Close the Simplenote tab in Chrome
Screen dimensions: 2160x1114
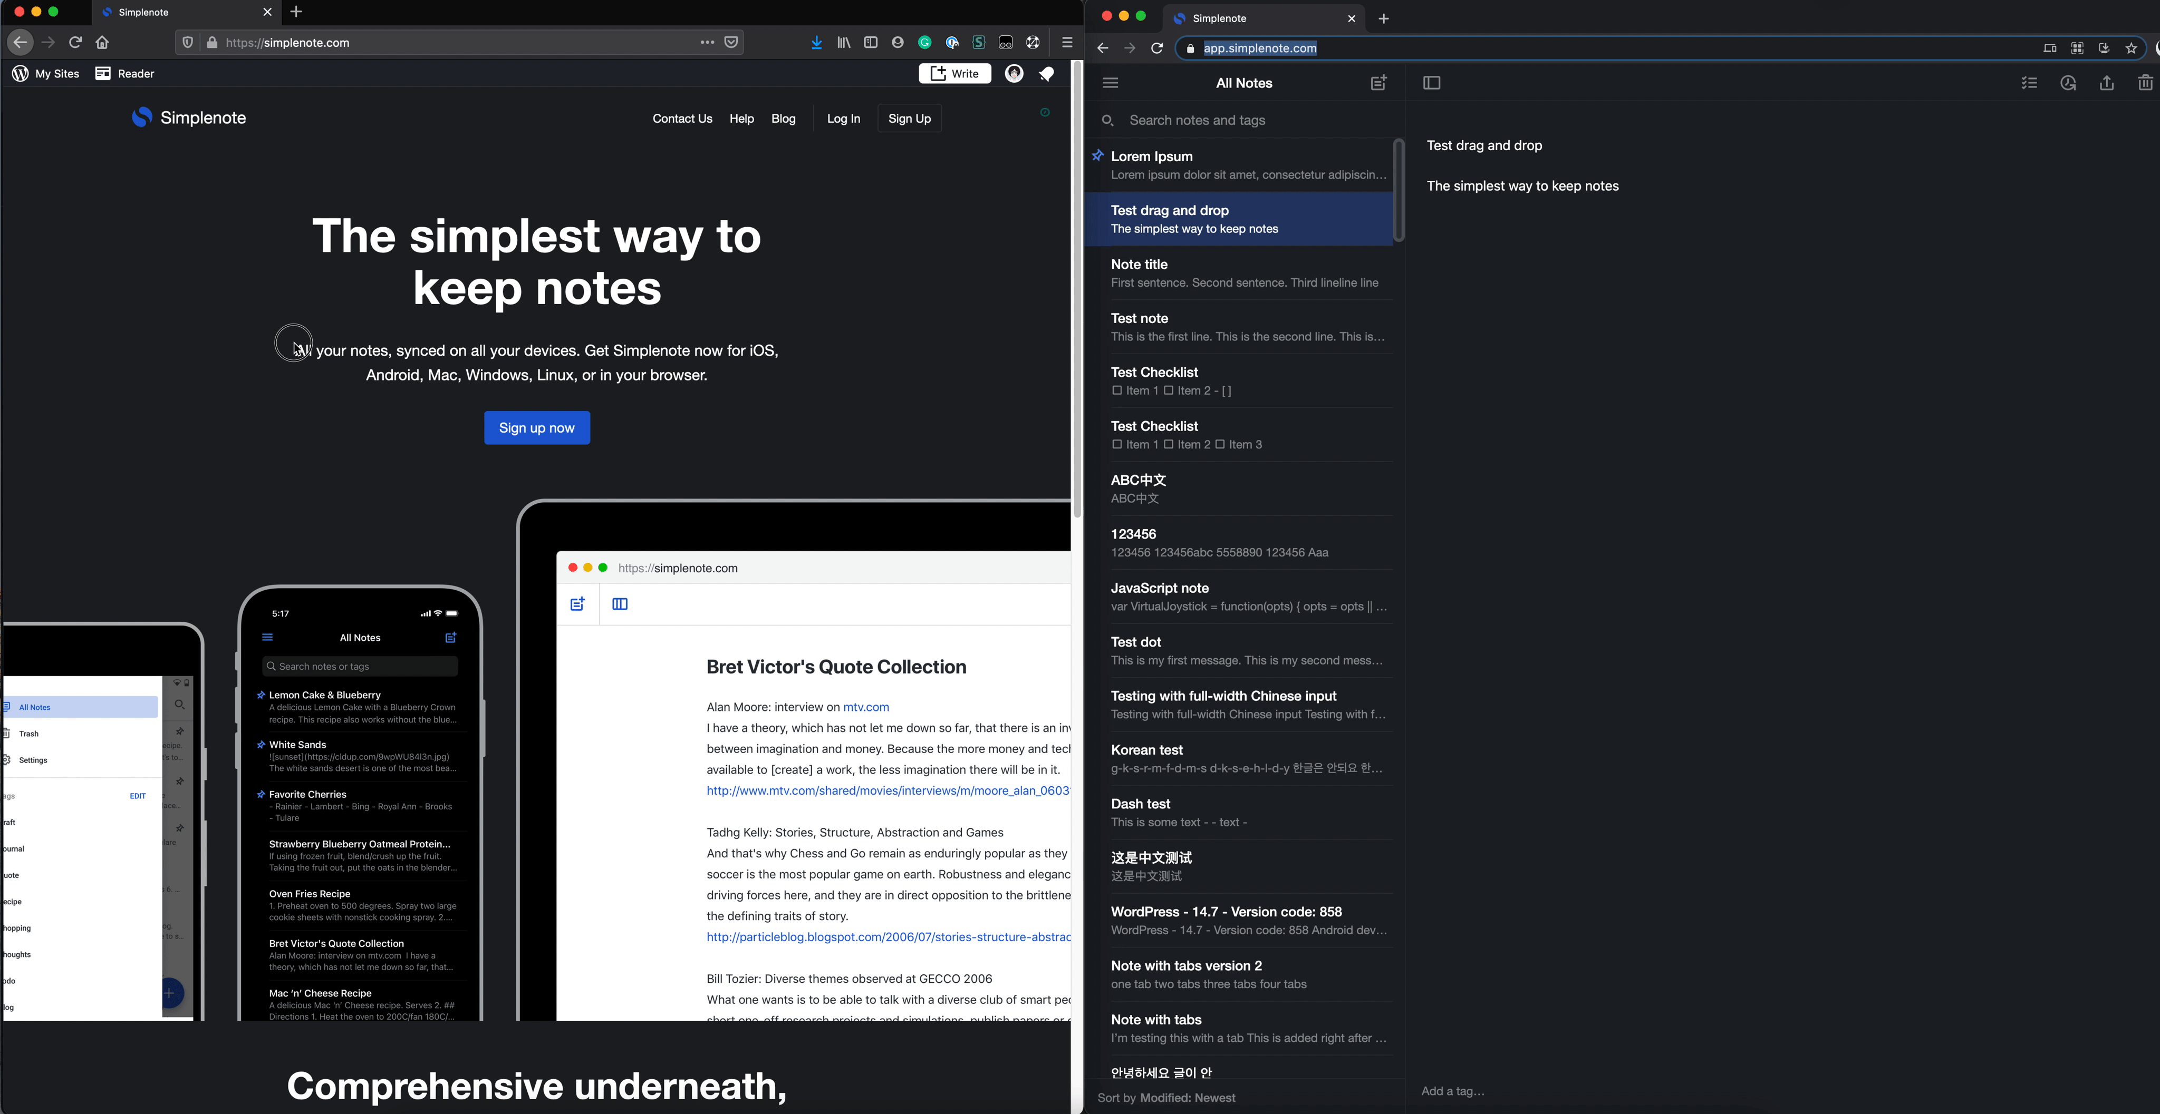[1352, 18]
